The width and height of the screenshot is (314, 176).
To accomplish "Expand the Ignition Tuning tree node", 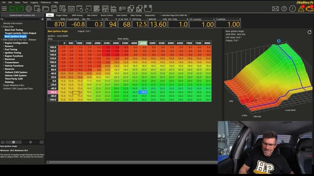I will [3, 53].
